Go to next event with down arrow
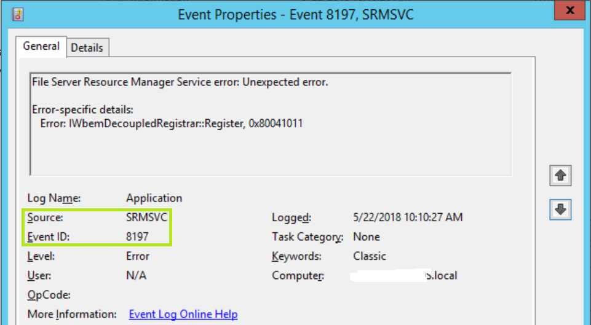Viewport: 591px width, 325px height. (x=560, y=209)
